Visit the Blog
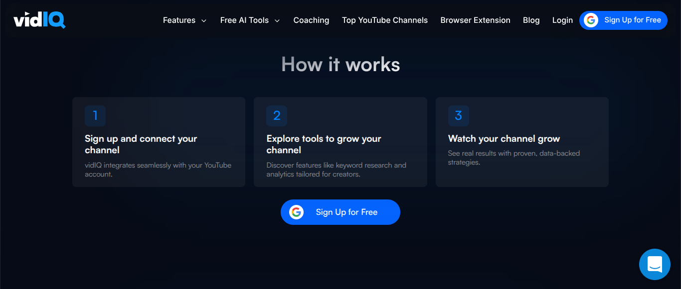Image resolution: width=681 pixels, height=289 pixels. (x=531, y=20)
